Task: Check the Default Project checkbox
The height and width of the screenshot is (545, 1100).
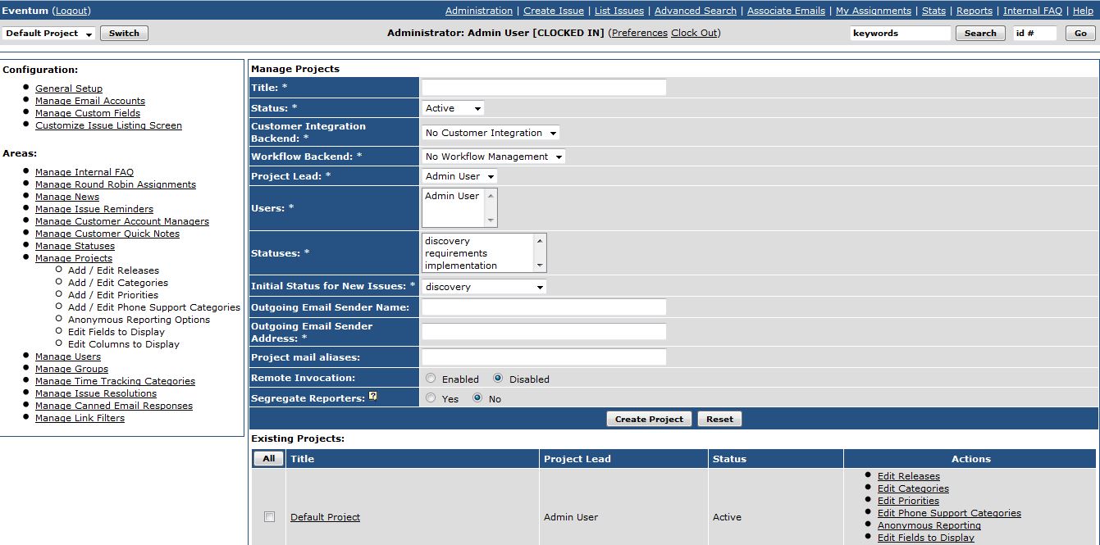Action: pyautogui.click(x=269, y=517)
